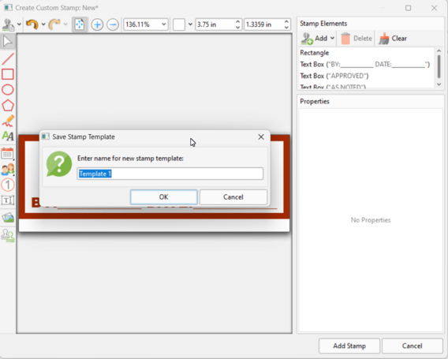Click the Add Stamp button

pos(349,346)
